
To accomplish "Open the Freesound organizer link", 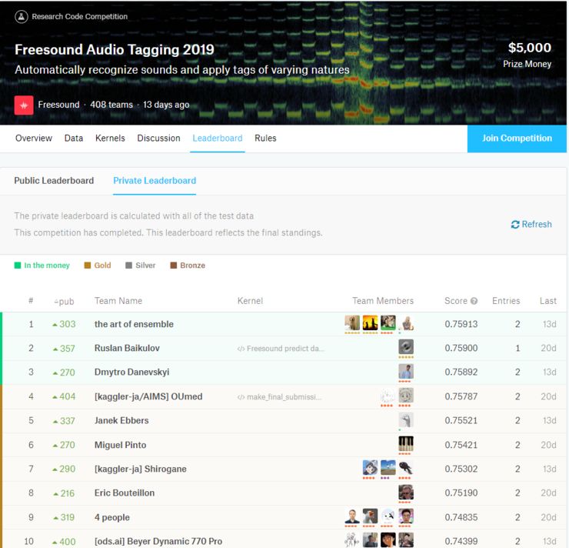I will pyautogui.click(x=58, y=105).
